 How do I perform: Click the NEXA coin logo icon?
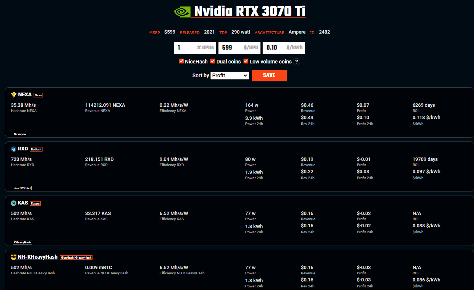(14, 95)
